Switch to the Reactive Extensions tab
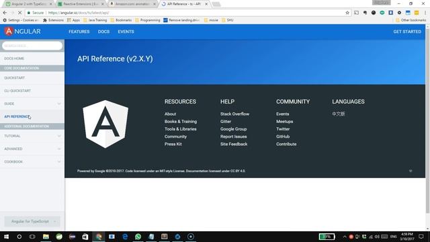 [x=81, y=4]
